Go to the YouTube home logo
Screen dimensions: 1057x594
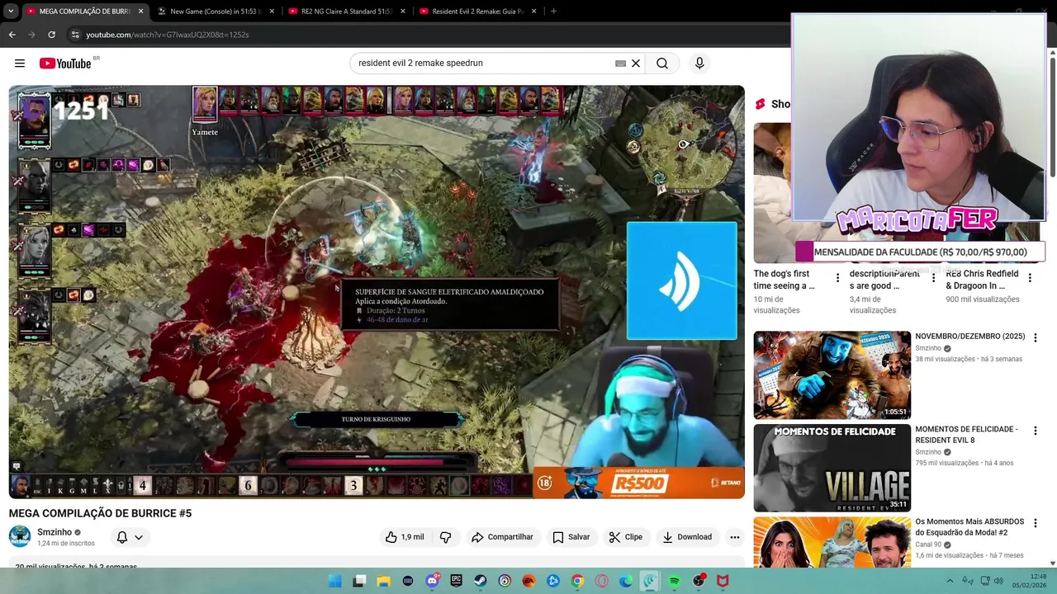pos(64,64)
